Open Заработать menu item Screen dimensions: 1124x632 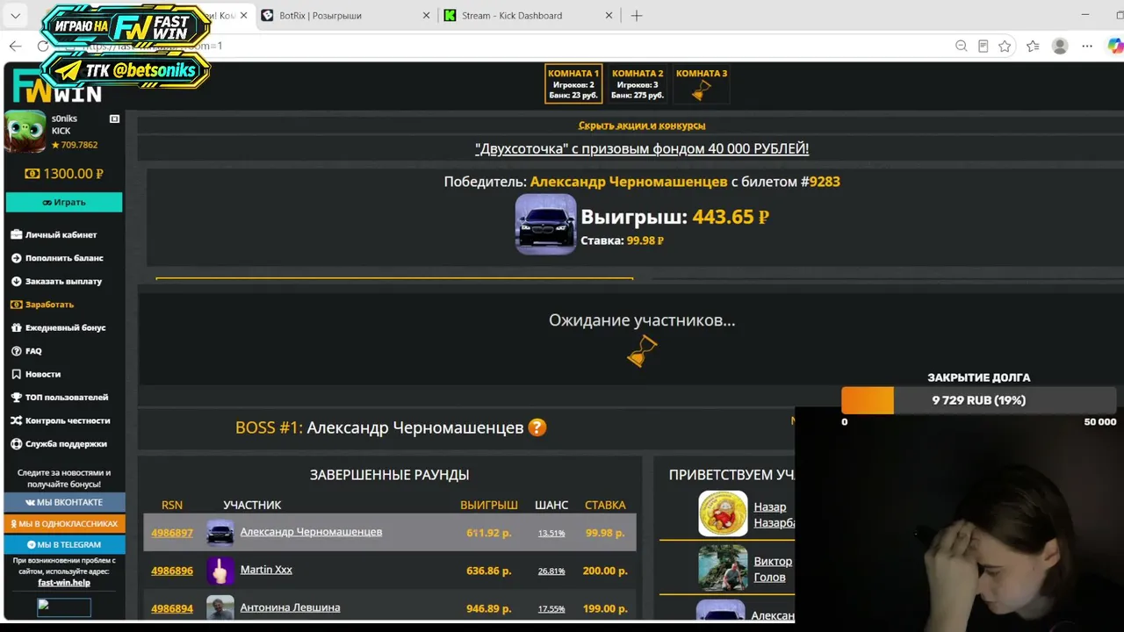[42, 305]
